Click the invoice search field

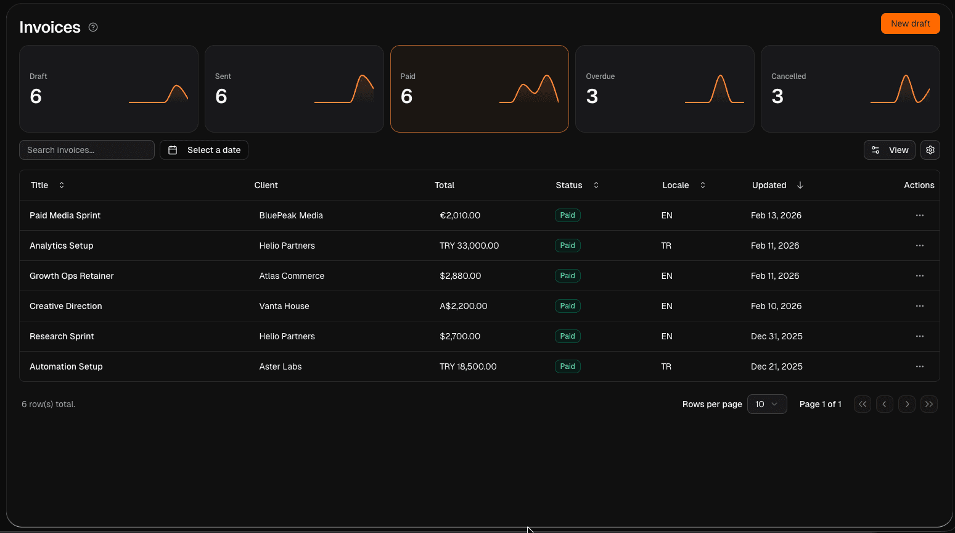(x=86, y=150)
